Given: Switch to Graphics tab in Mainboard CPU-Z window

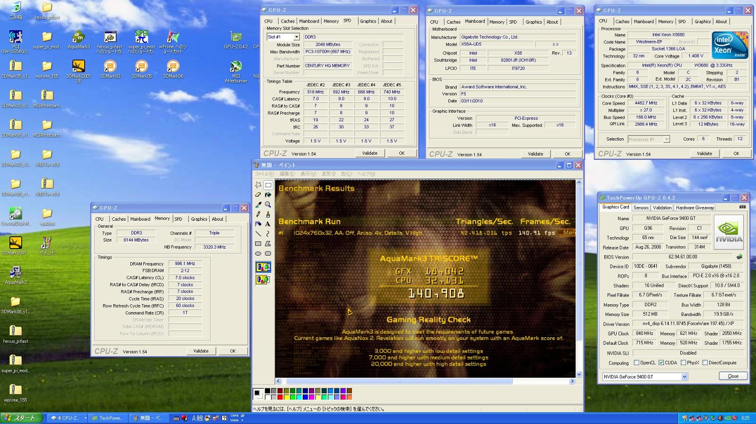Looking at the screenshot, I should 533,22.
